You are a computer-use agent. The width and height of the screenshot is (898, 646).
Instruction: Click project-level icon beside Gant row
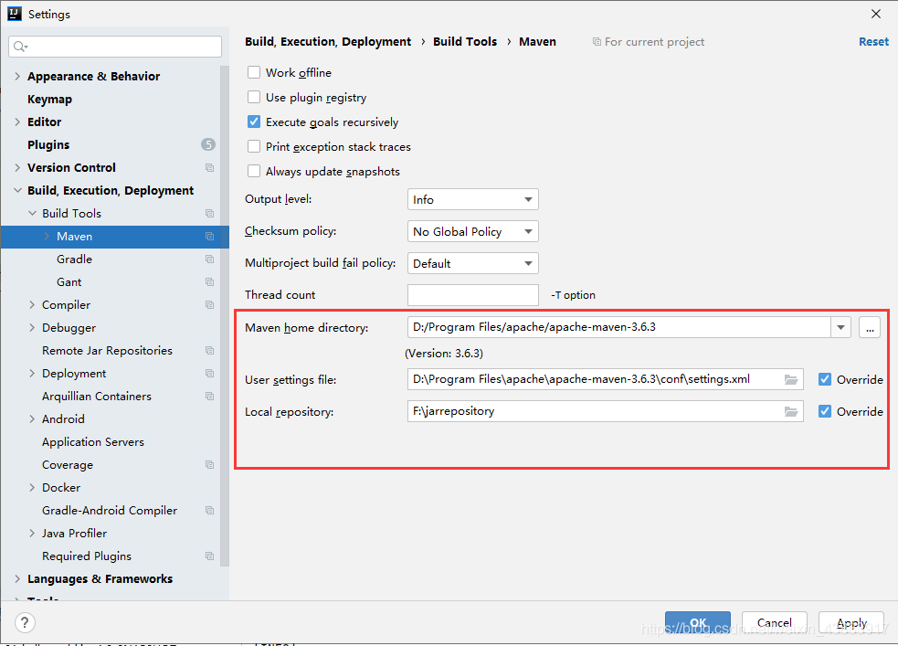(209, 282)
